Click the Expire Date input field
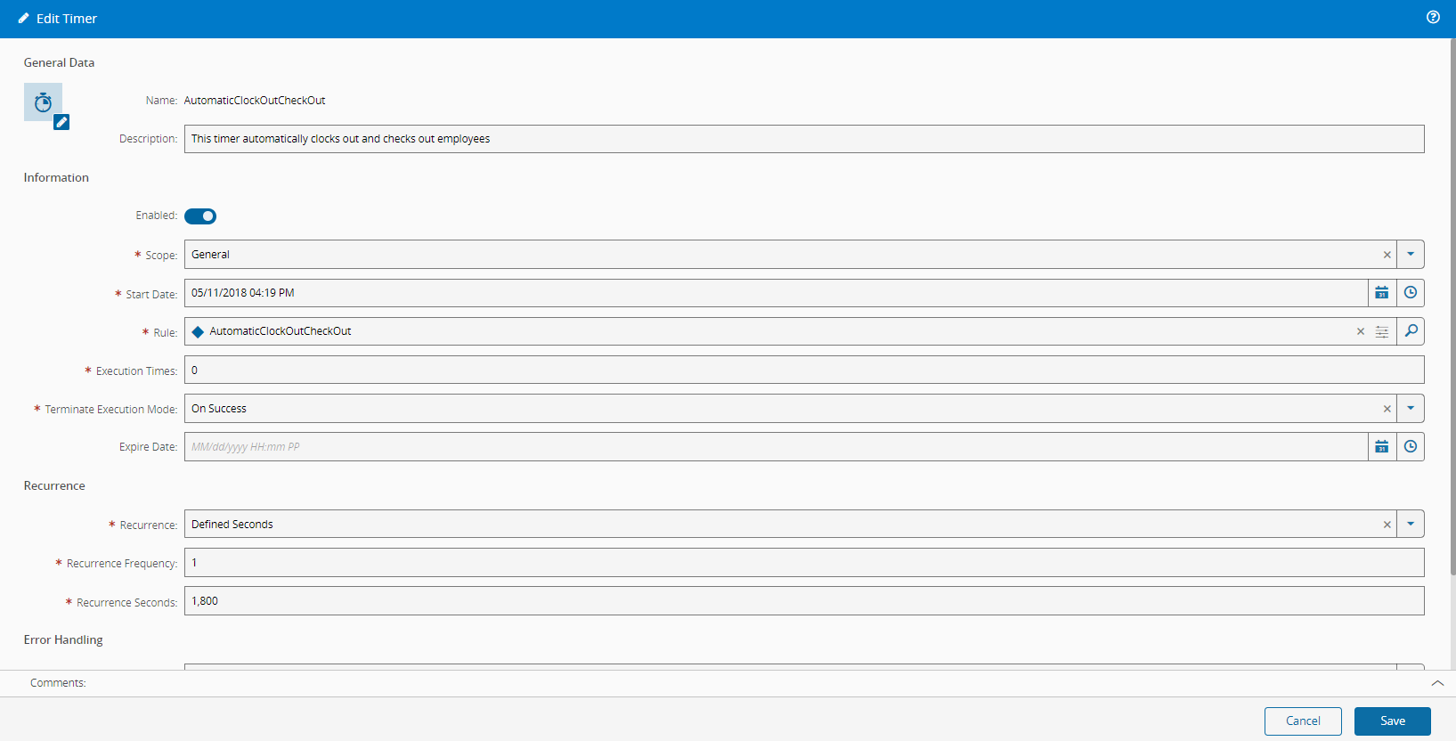 (x=776, y=447)
